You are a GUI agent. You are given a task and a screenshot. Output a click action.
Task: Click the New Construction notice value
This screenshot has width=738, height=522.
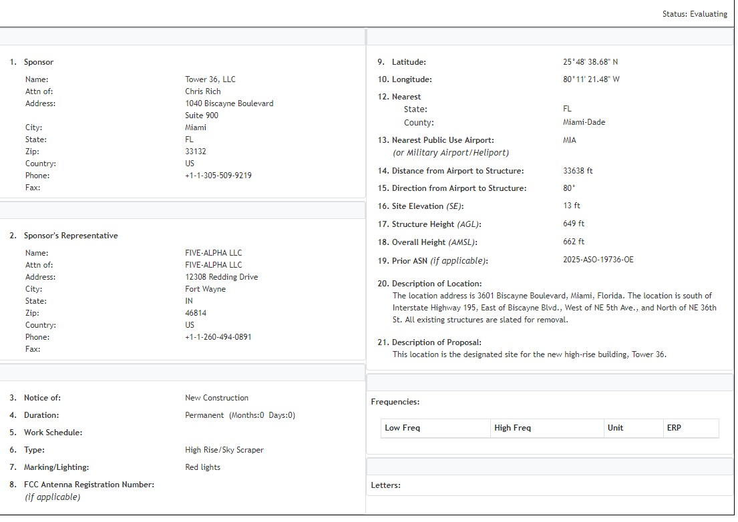pyautogui.click(x=216, y=398)
